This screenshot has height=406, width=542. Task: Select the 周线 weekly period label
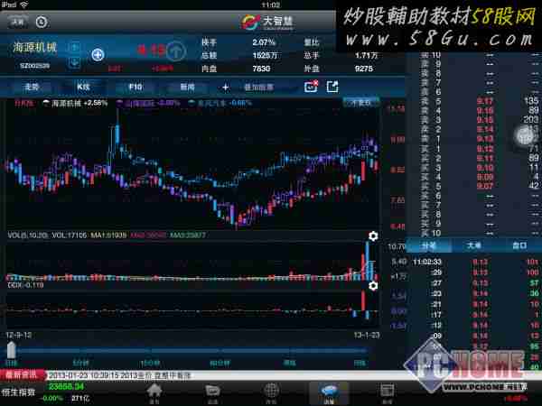(290, 363)
